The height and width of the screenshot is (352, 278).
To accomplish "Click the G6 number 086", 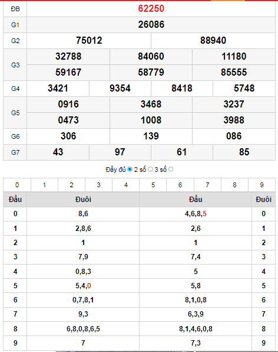I will (234, 136).
